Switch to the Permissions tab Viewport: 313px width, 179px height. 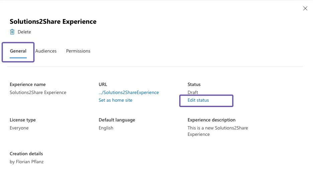(x=78, y=51)
